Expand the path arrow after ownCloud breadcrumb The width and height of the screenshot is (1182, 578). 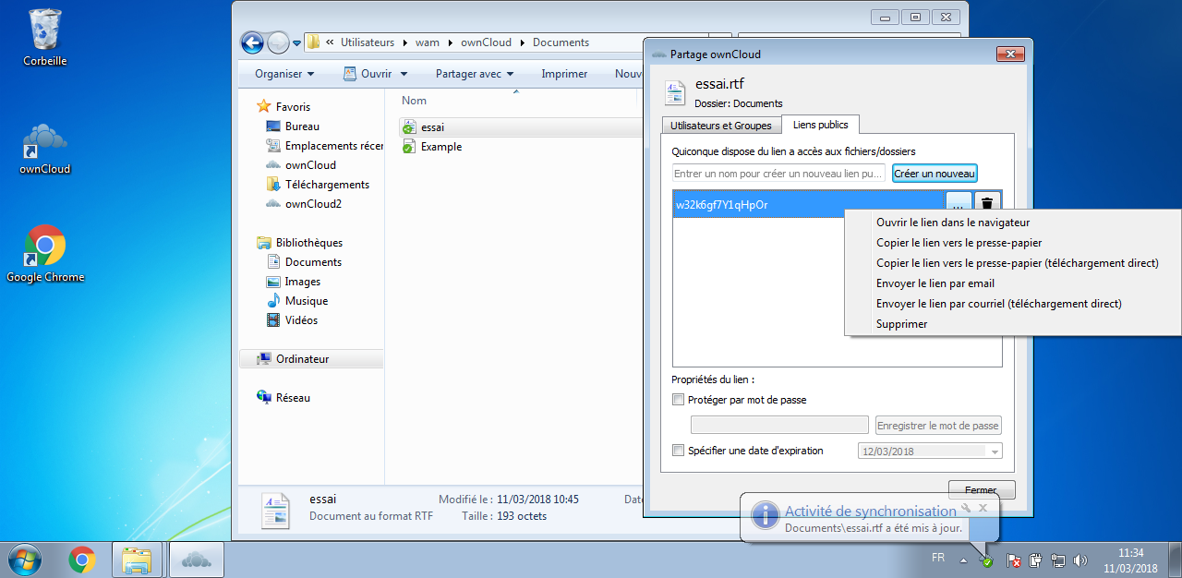[x=522, y=42]
